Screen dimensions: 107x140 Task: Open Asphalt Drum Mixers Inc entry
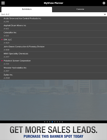click(x=53, y=27)
